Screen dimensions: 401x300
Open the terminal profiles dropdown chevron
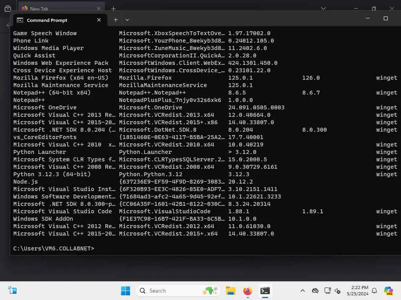click(127, 20)
